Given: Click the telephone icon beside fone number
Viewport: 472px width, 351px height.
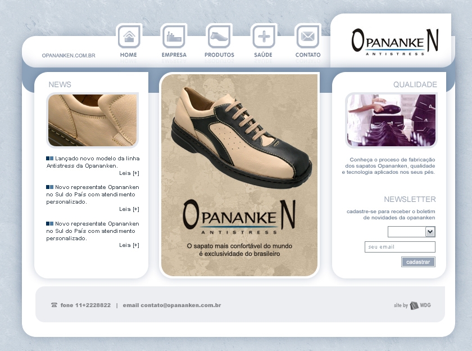Looking at the screenshot, I should (x=54, y=305).
